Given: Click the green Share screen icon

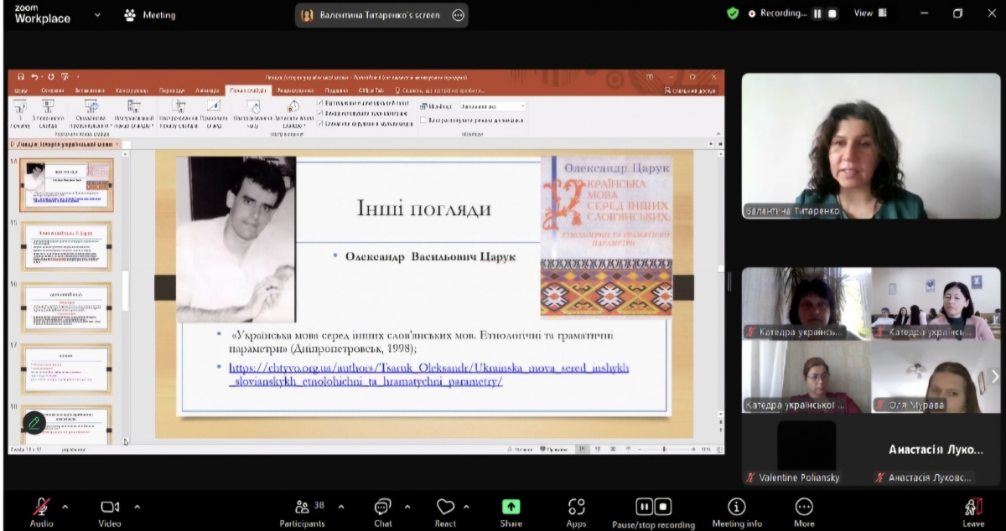Looking at the screenshot, I should point(511,507).
